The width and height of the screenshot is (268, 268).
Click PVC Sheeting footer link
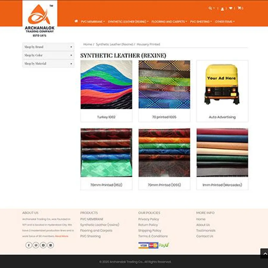coord(91,236)
